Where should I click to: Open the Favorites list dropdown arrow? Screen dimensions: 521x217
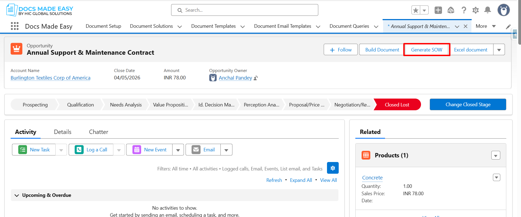click(424, 10)
